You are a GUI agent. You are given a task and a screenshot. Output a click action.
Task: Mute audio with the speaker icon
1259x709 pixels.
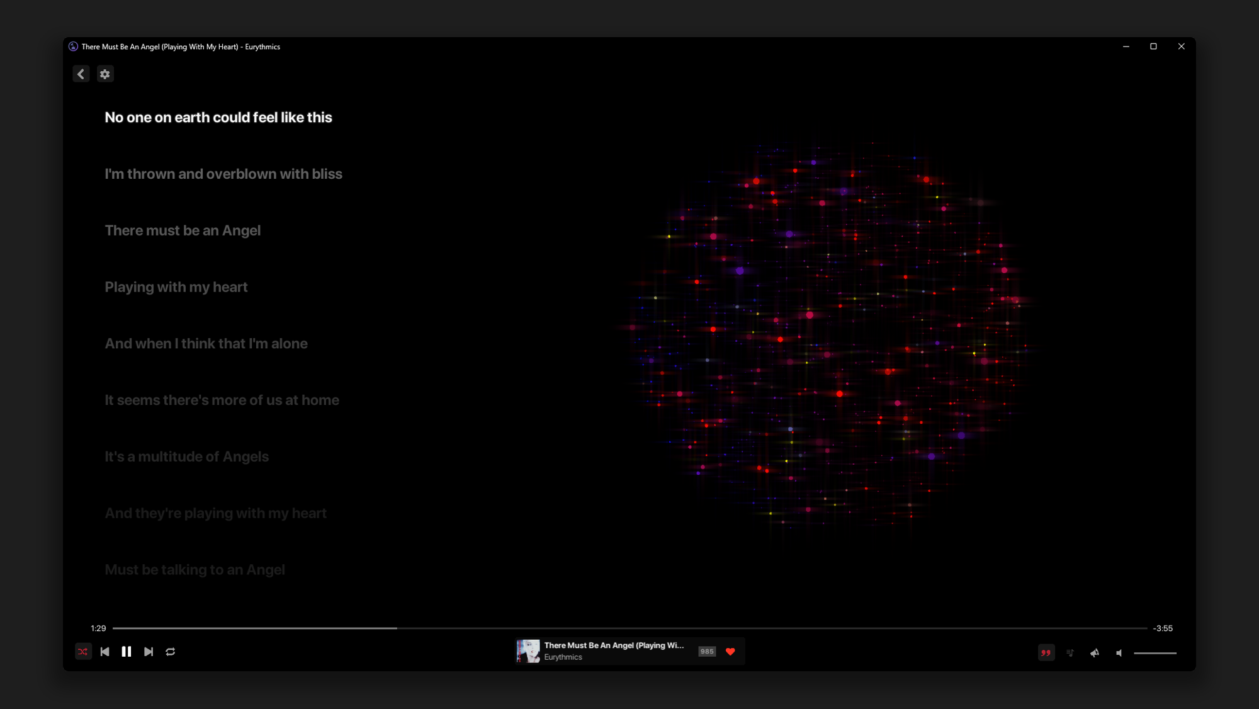pos(1119,653)
